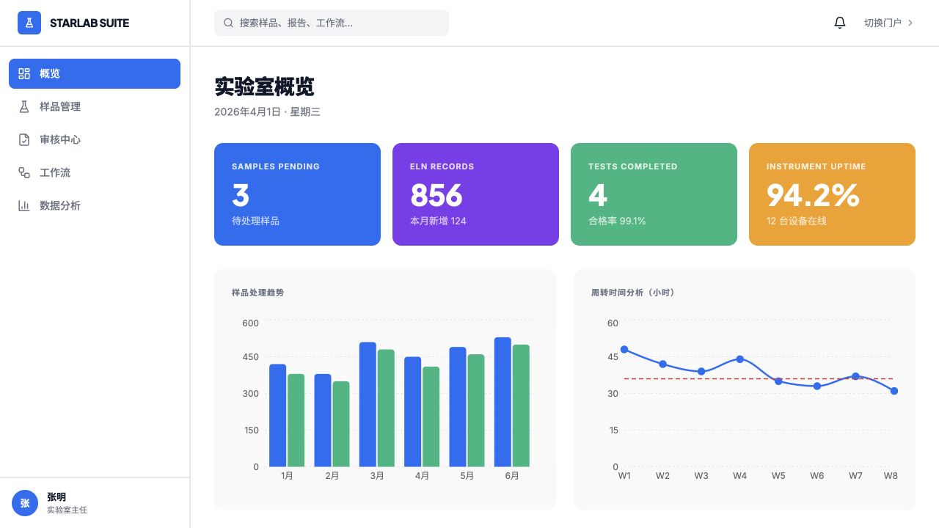939x528 pixels.
Task: Click the 样品处理趋势 chart title
Action: [x=257, y=293]
